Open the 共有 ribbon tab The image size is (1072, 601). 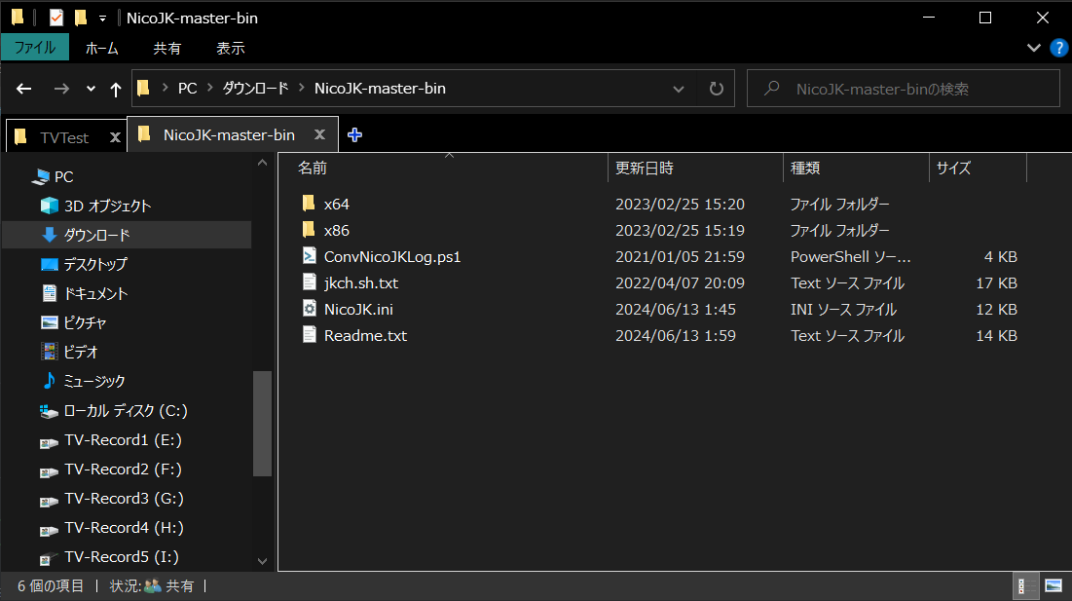pos(166,48)
